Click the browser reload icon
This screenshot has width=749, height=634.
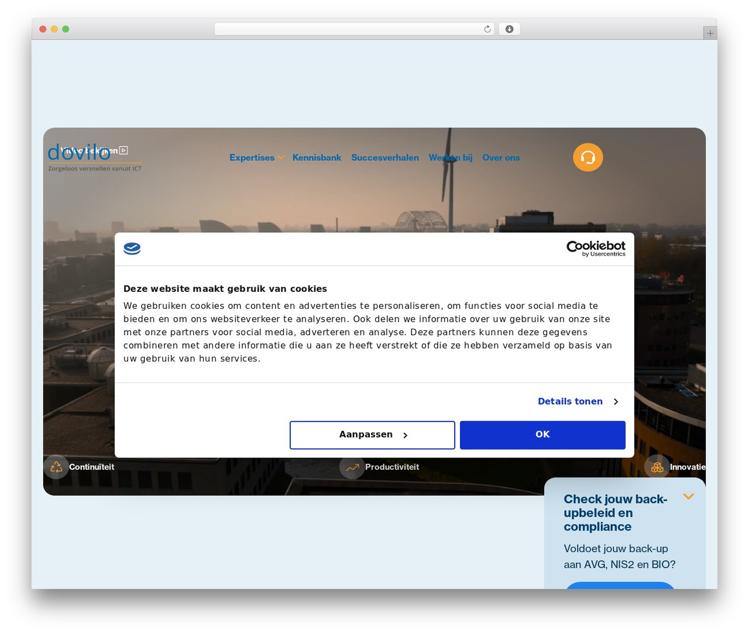pos(487,29)
